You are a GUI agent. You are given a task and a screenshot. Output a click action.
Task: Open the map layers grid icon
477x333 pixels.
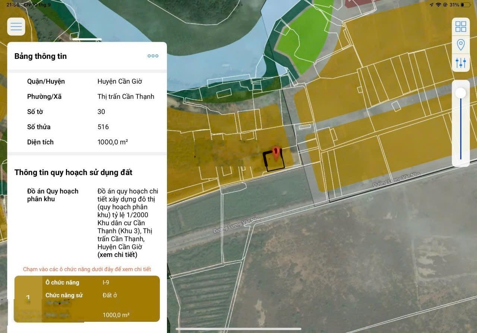point(461,27)
